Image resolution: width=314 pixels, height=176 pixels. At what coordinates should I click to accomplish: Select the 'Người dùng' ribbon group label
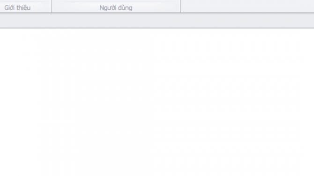[116, 8]
